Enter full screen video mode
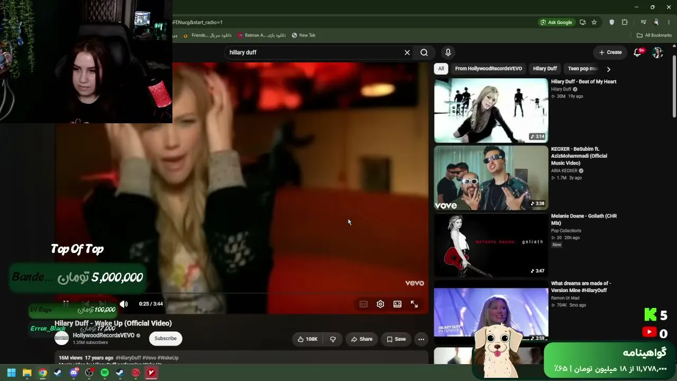The height and width of the screenshot is (381, 677). [414, 304]
